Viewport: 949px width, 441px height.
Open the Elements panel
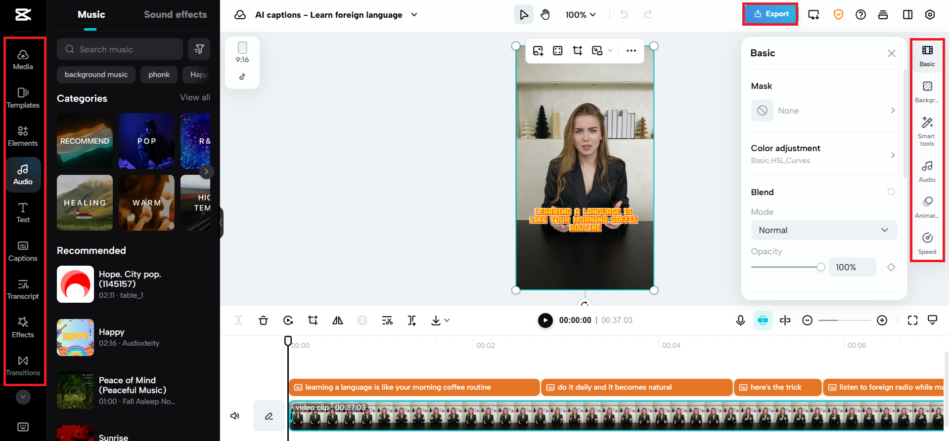point(23,136)
